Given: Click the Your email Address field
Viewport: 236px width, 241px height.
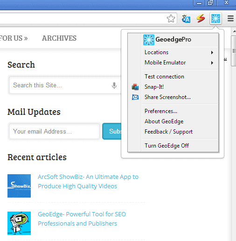Looking at the screenshot, I should point(54,131).
